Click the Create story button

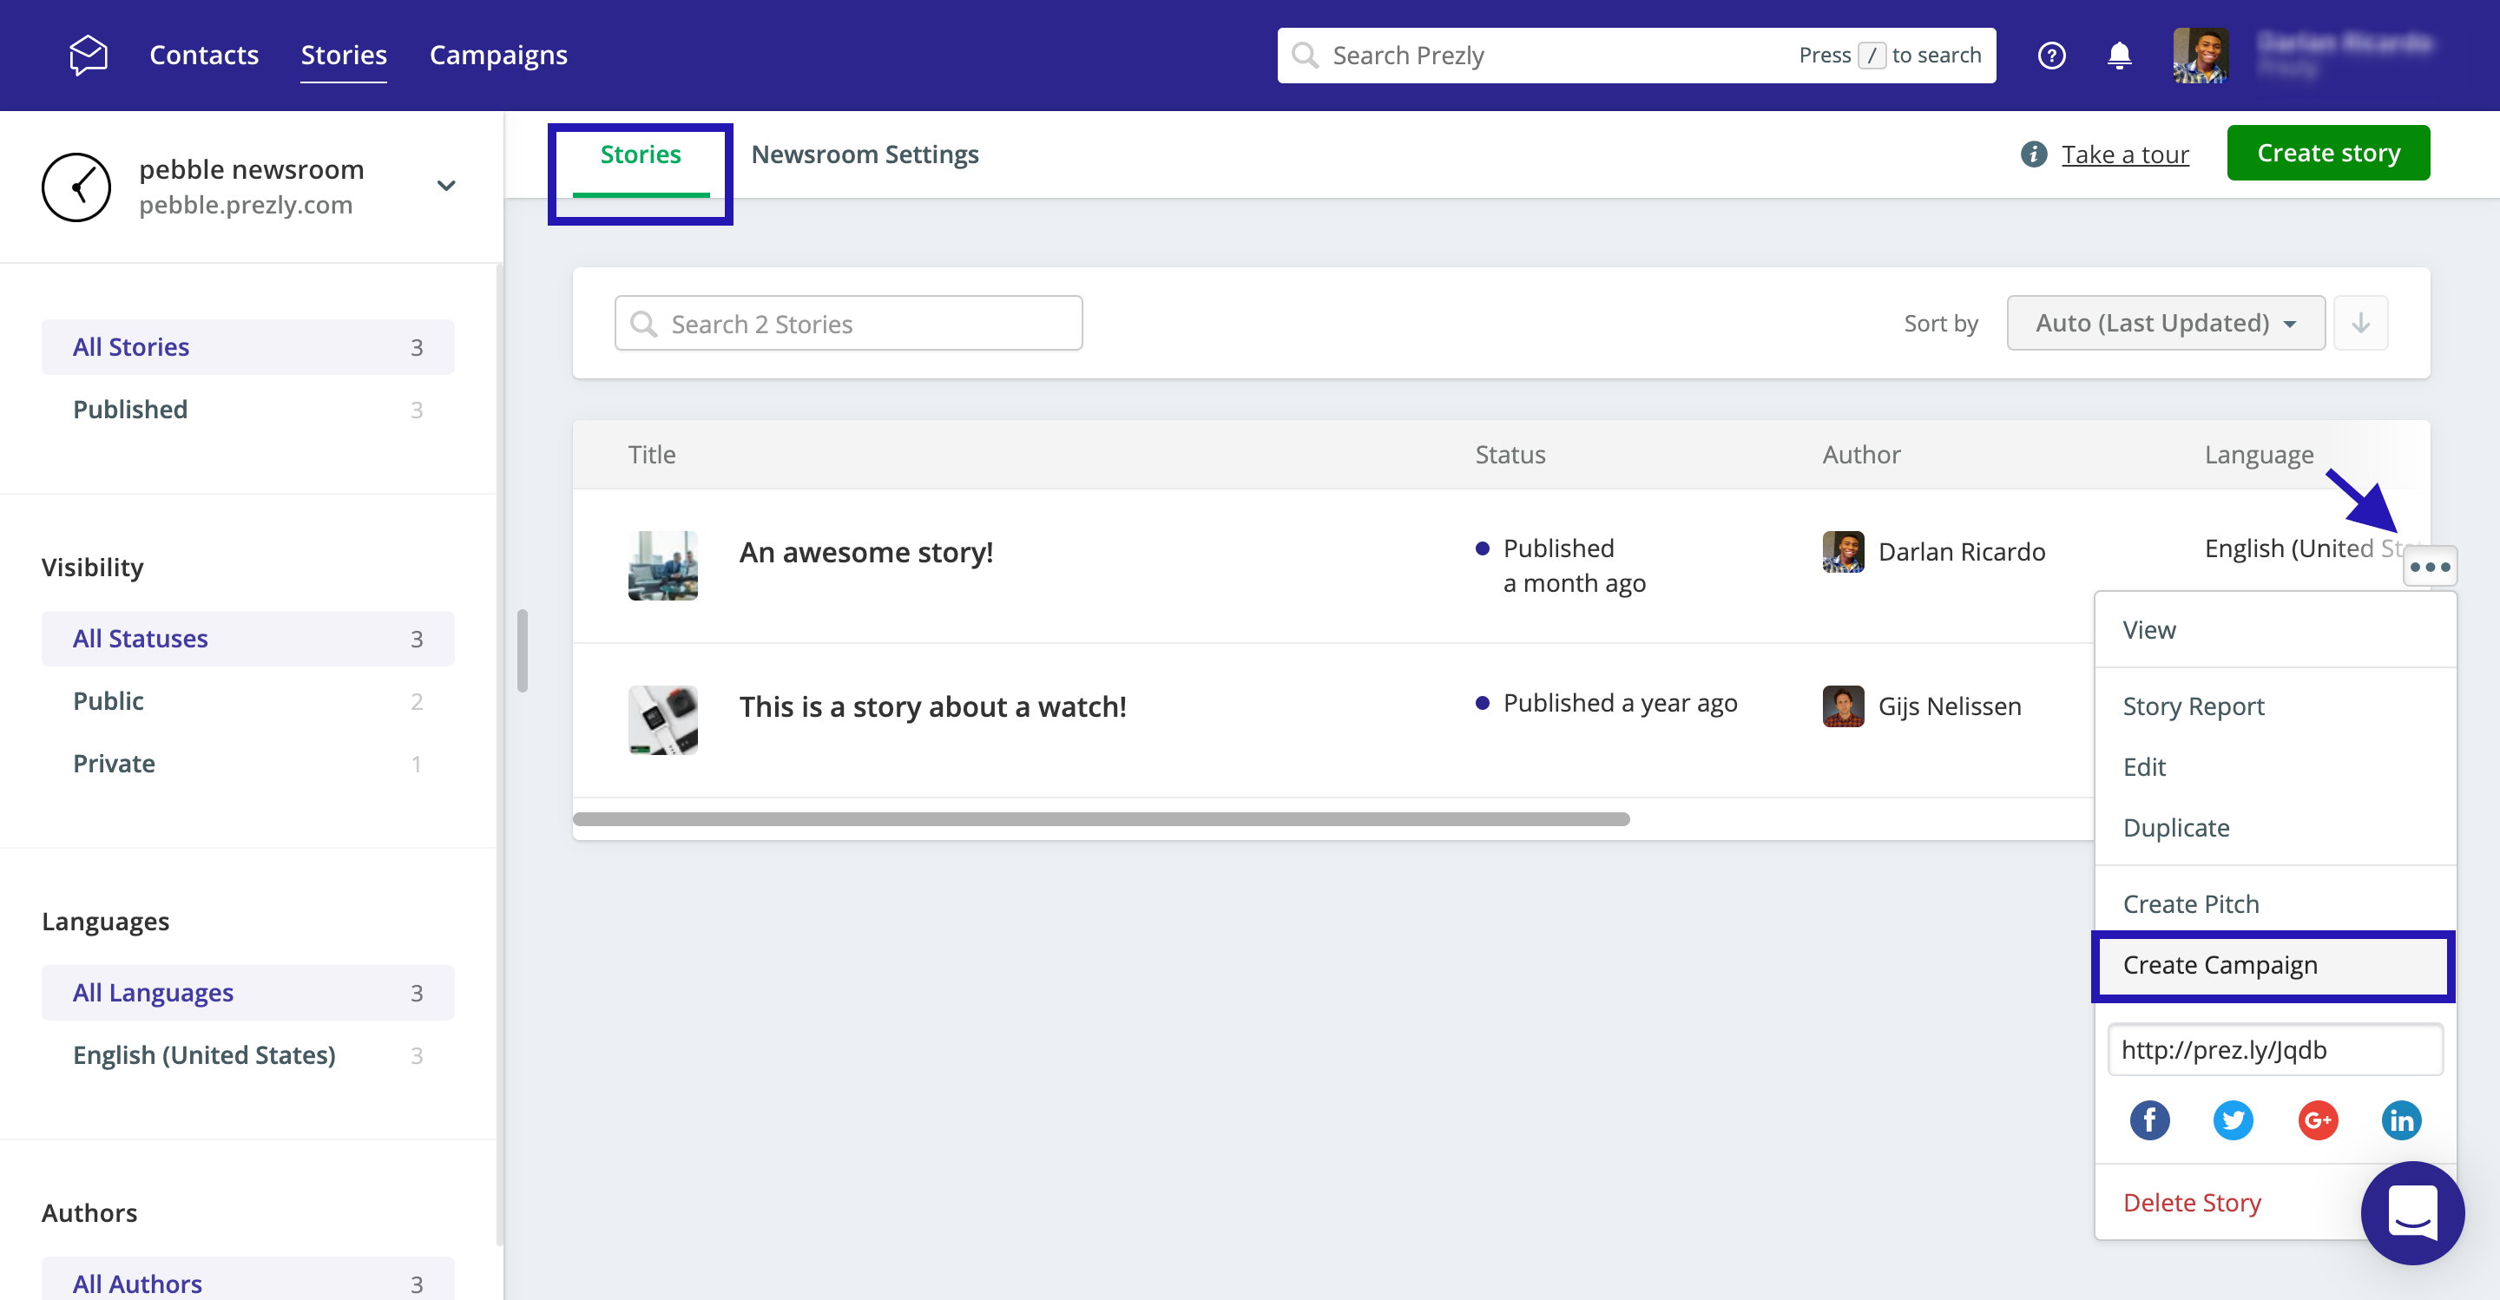pyautogui.click(x=2328, y=153)
